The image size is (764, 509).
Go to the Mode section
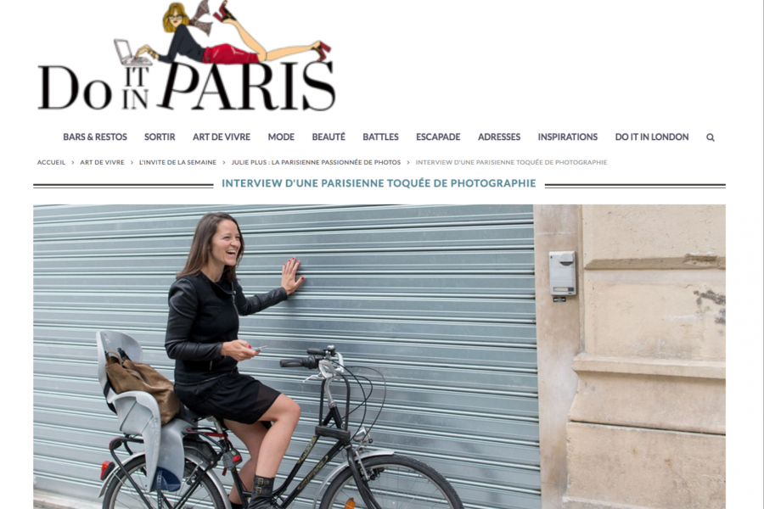(x=281, y=137)
